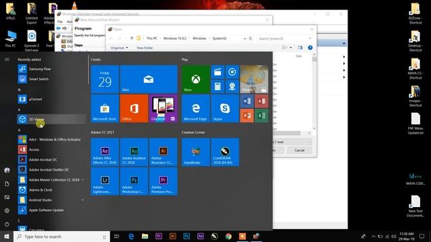Open the Calculator small tile

coord(218,87)
